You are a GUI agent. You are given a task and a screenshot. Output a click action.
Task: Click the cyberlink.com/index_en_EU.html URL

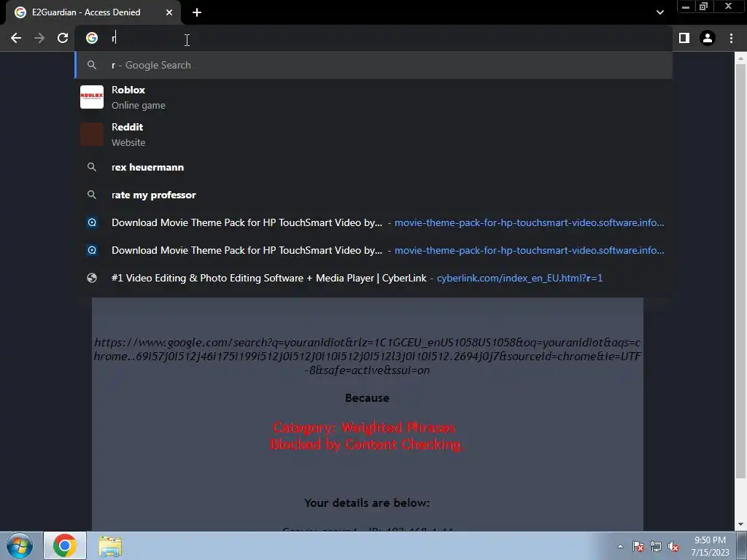coord(519,278)
